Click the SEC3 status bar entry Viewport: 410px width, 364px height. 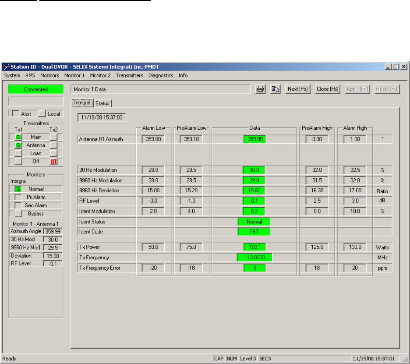coord(304,358)
